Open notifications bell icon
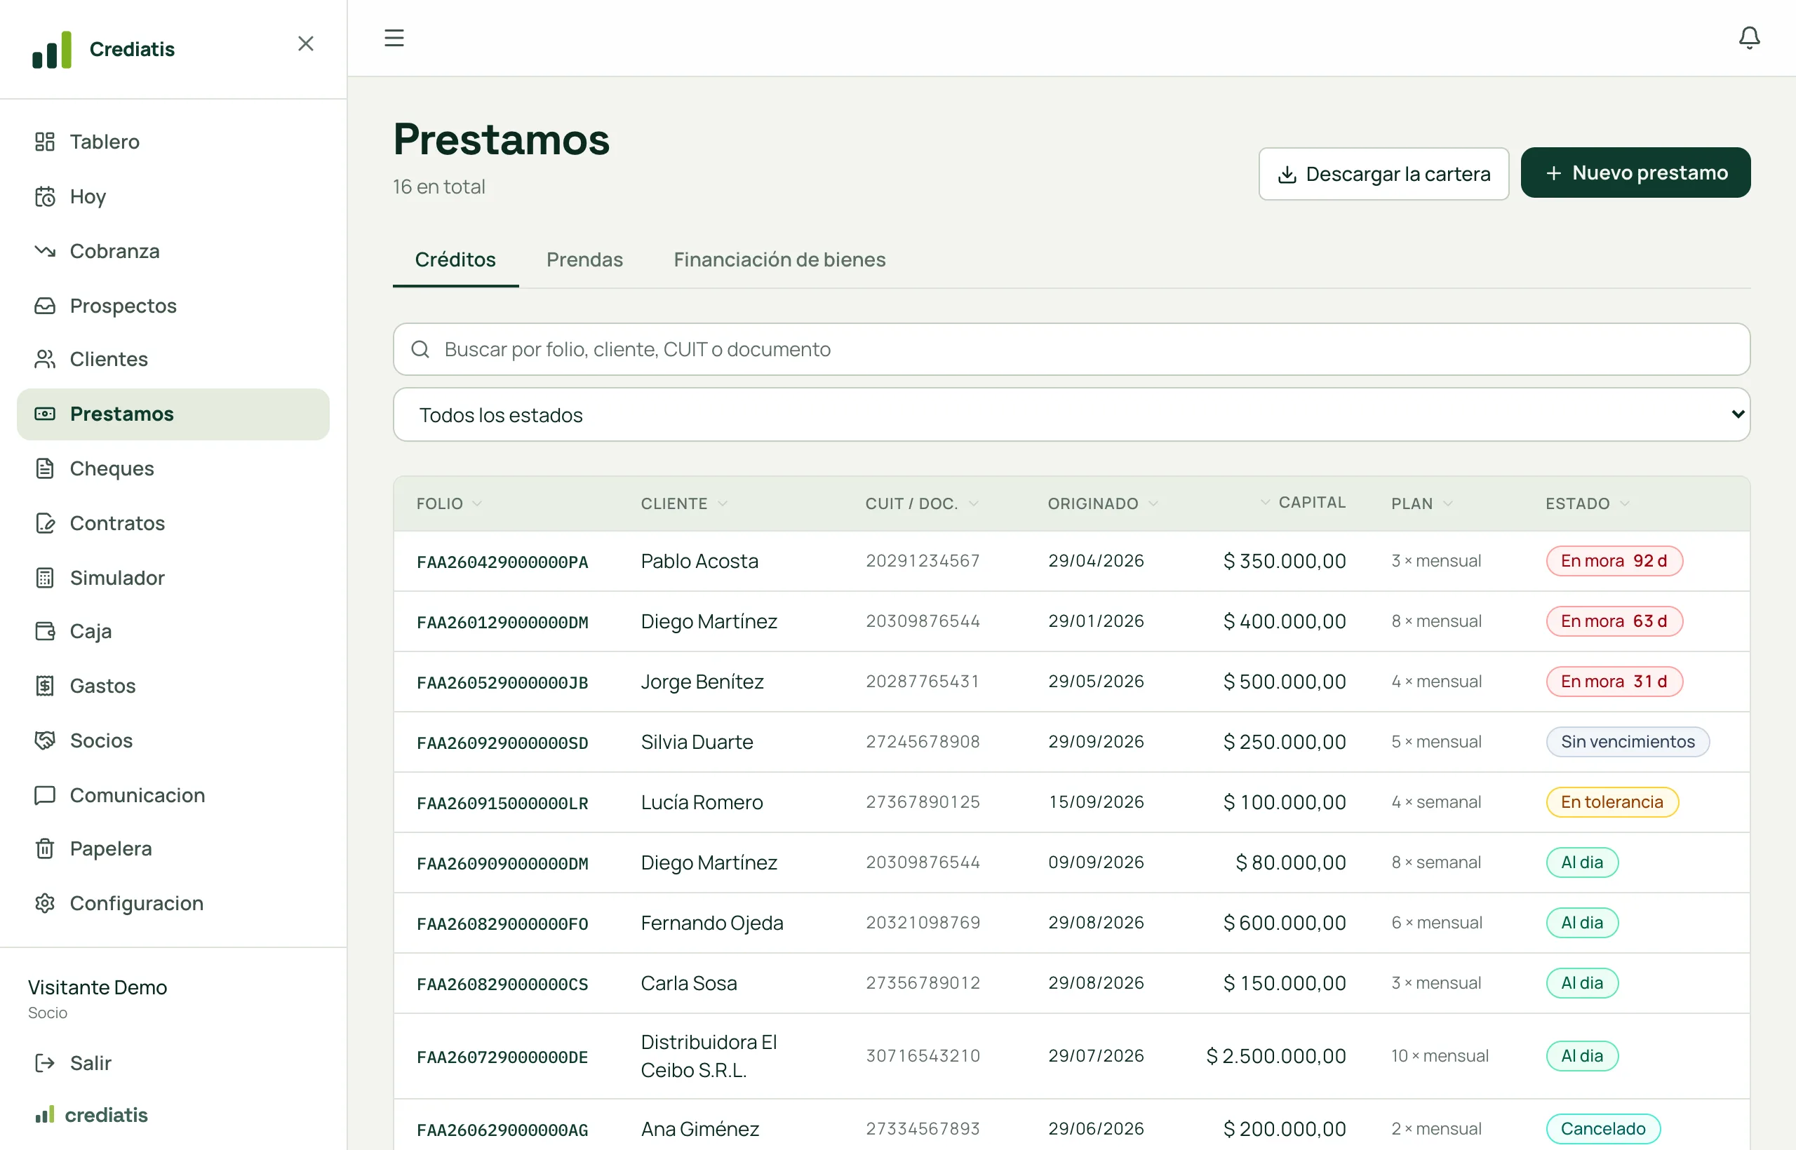 [x=1749, y=37]
